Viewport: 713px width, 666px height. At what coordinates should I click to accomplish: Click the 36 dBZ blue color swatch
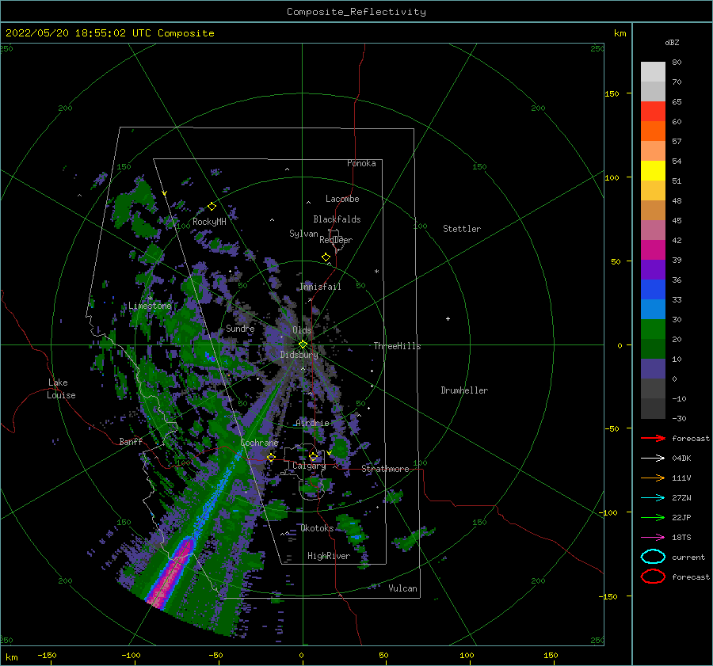coord(653,289)
